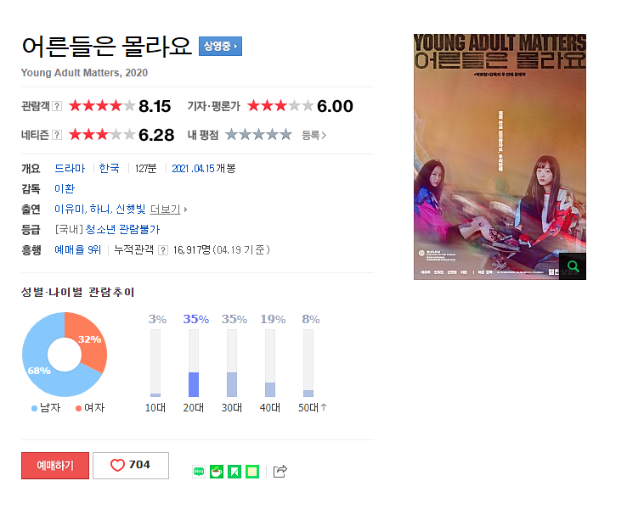Open the 상영중 now-showing badge
This screenshot has height=520, width=627.
tap(220, 47)
